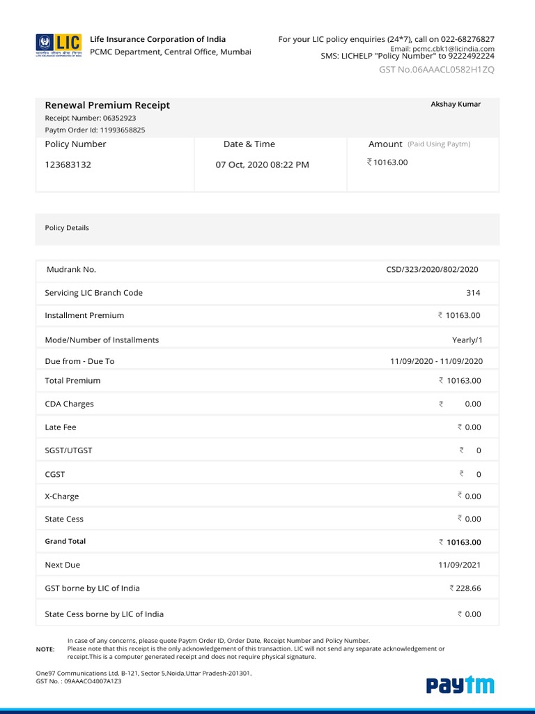Screen dimensions: 535x714
Task: Select the Mudrank No. value CSD/323/2020/802/2020
Action: point(432,270)
